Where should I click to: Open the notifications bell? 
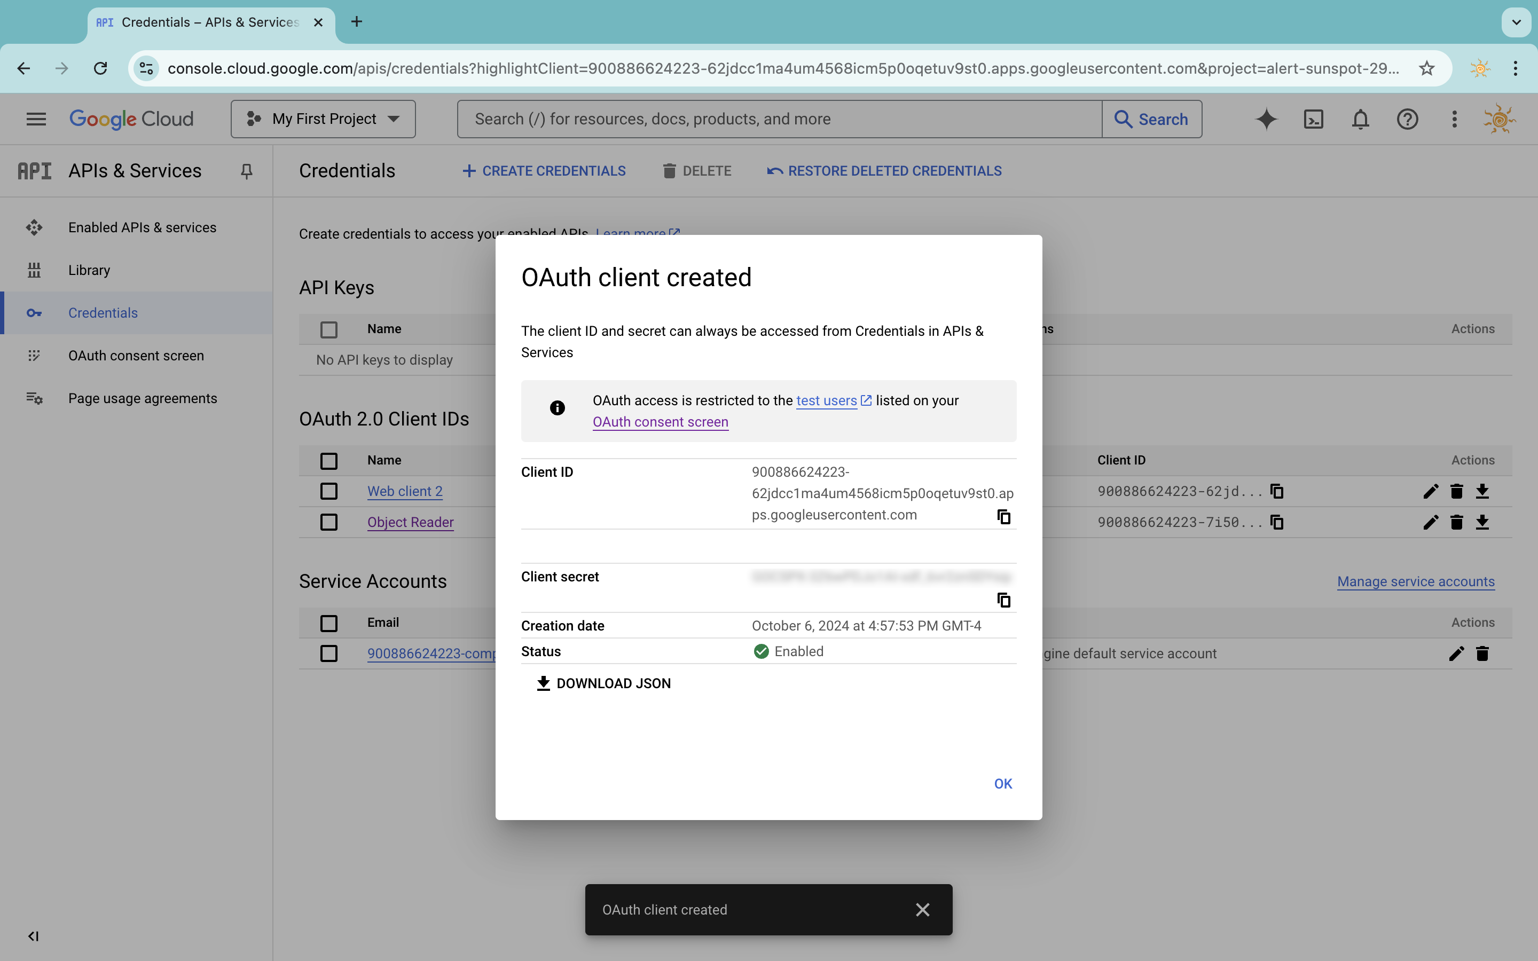pos(1360,119)
